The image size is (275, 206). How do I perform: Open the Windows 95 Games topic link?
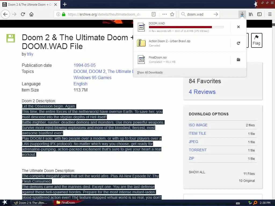(x=92, y=78)
